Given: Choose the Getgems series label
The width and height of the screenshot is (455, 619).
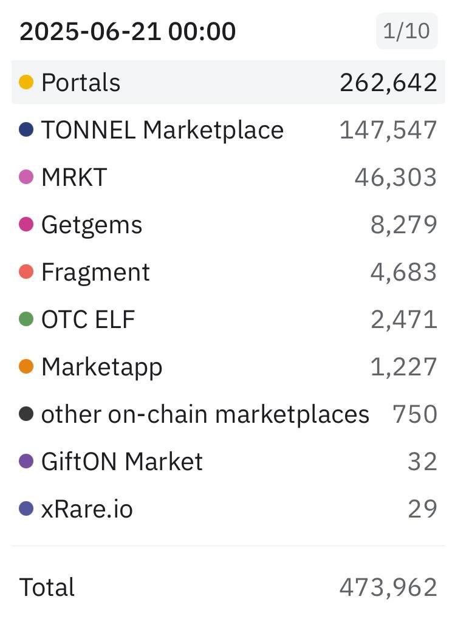Looking at the screenshot, I should (92, 225).
